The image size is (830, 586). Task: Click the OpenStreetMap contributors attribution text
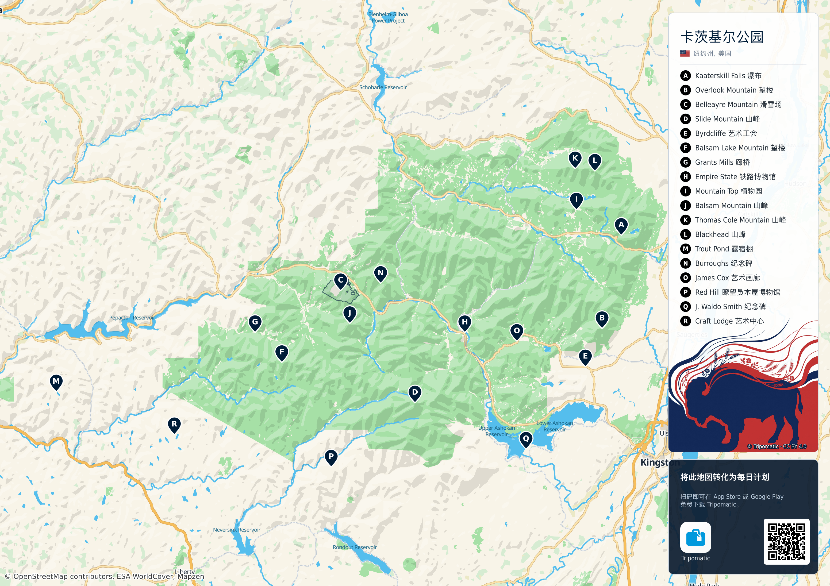105,577
